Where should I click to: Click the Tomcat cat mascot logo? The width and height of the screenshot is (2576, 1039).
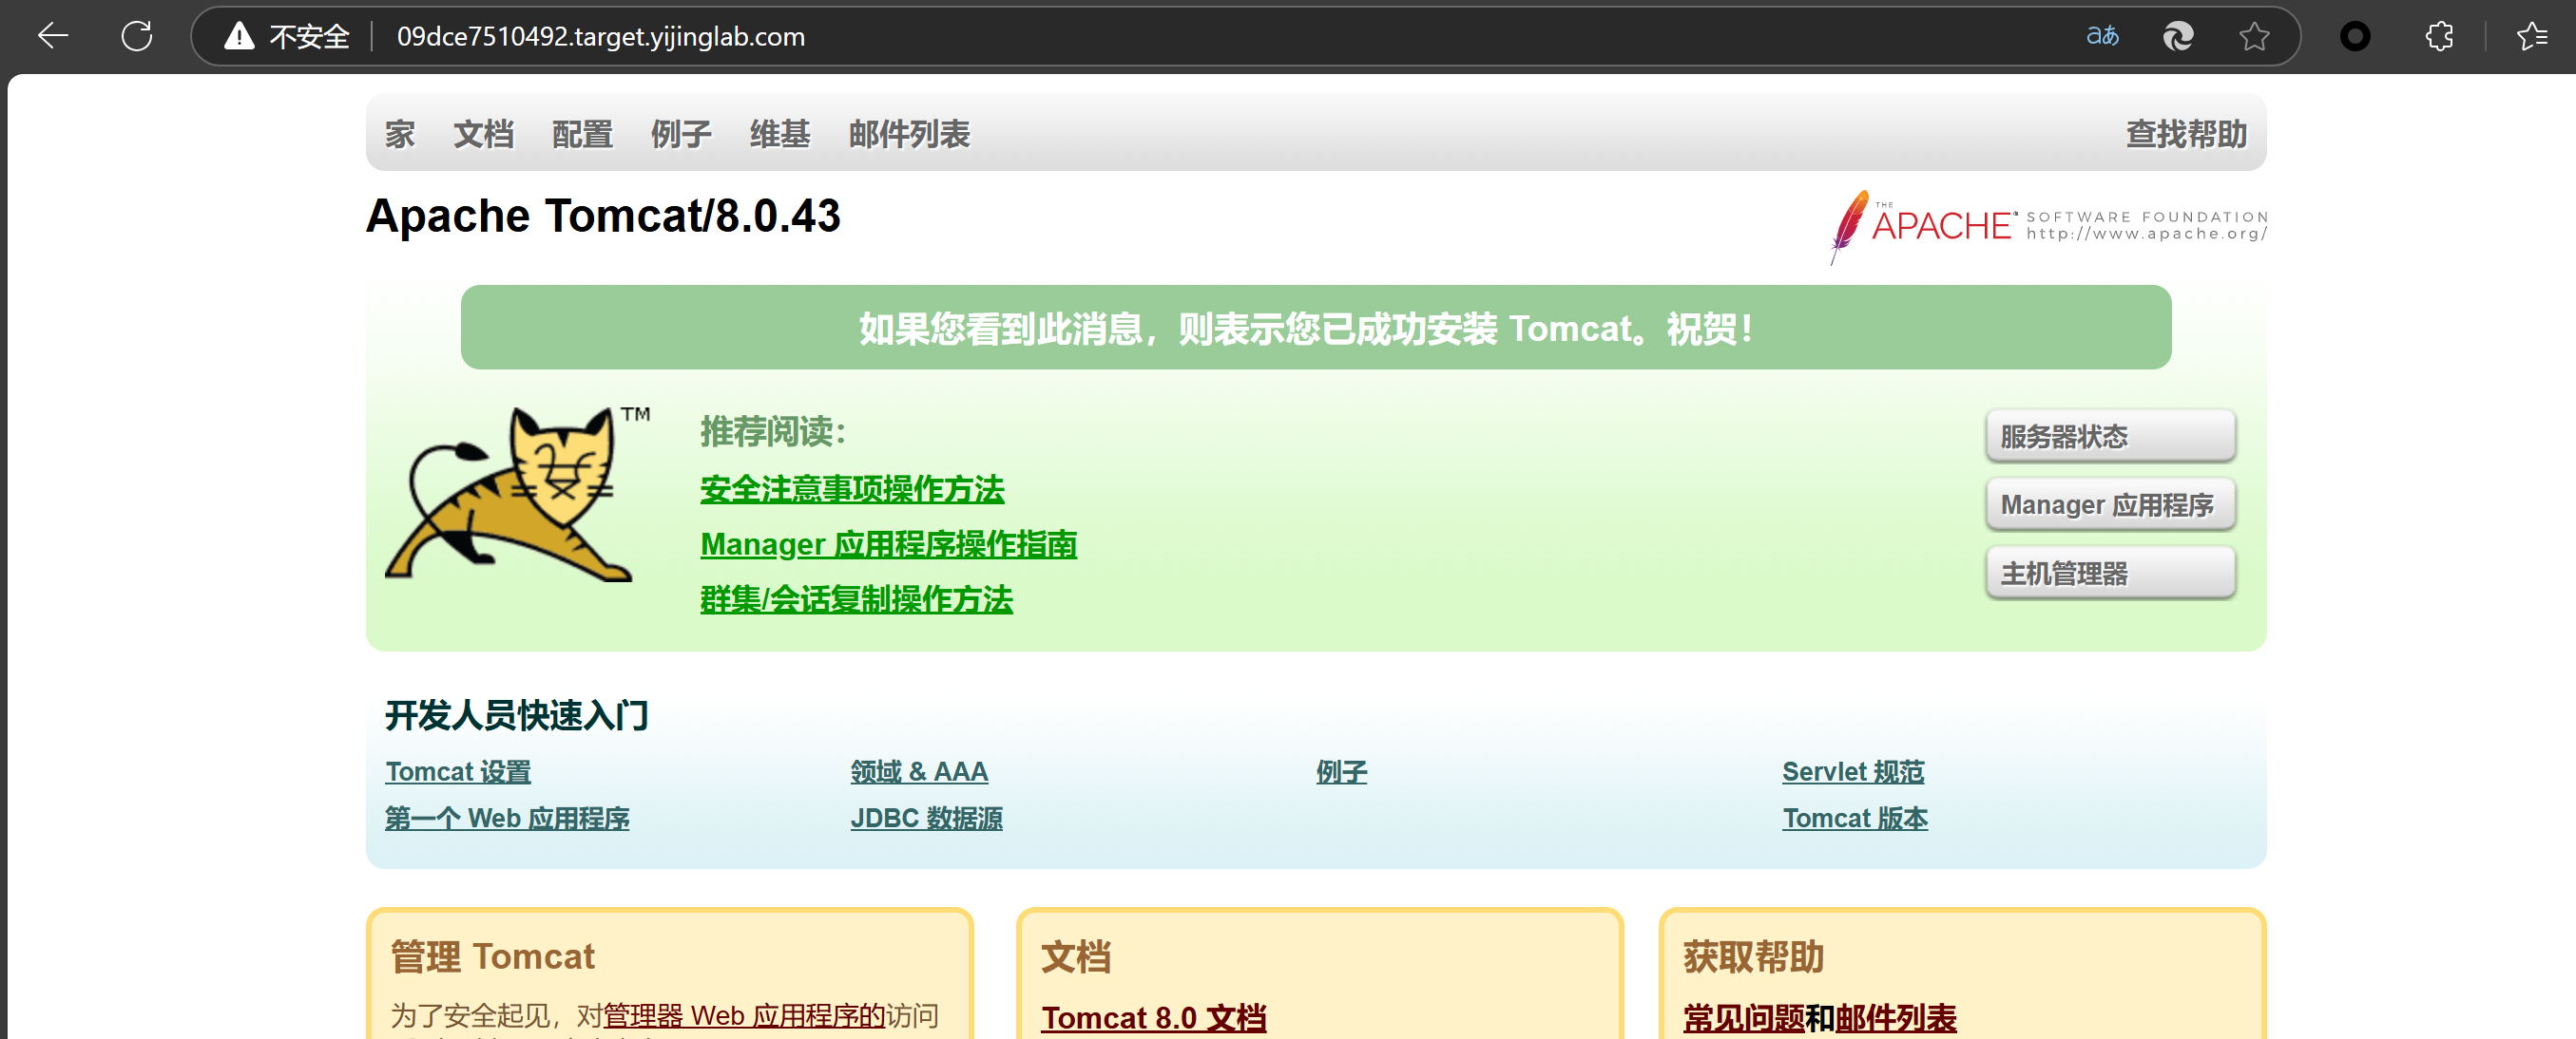[516, 494]
